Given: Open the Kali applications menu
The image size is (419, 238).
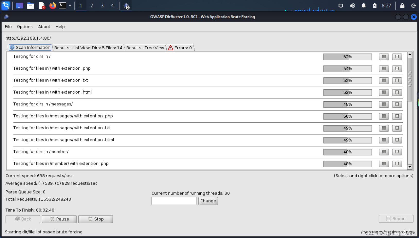Looking at the screenshot, I should 5,5.
